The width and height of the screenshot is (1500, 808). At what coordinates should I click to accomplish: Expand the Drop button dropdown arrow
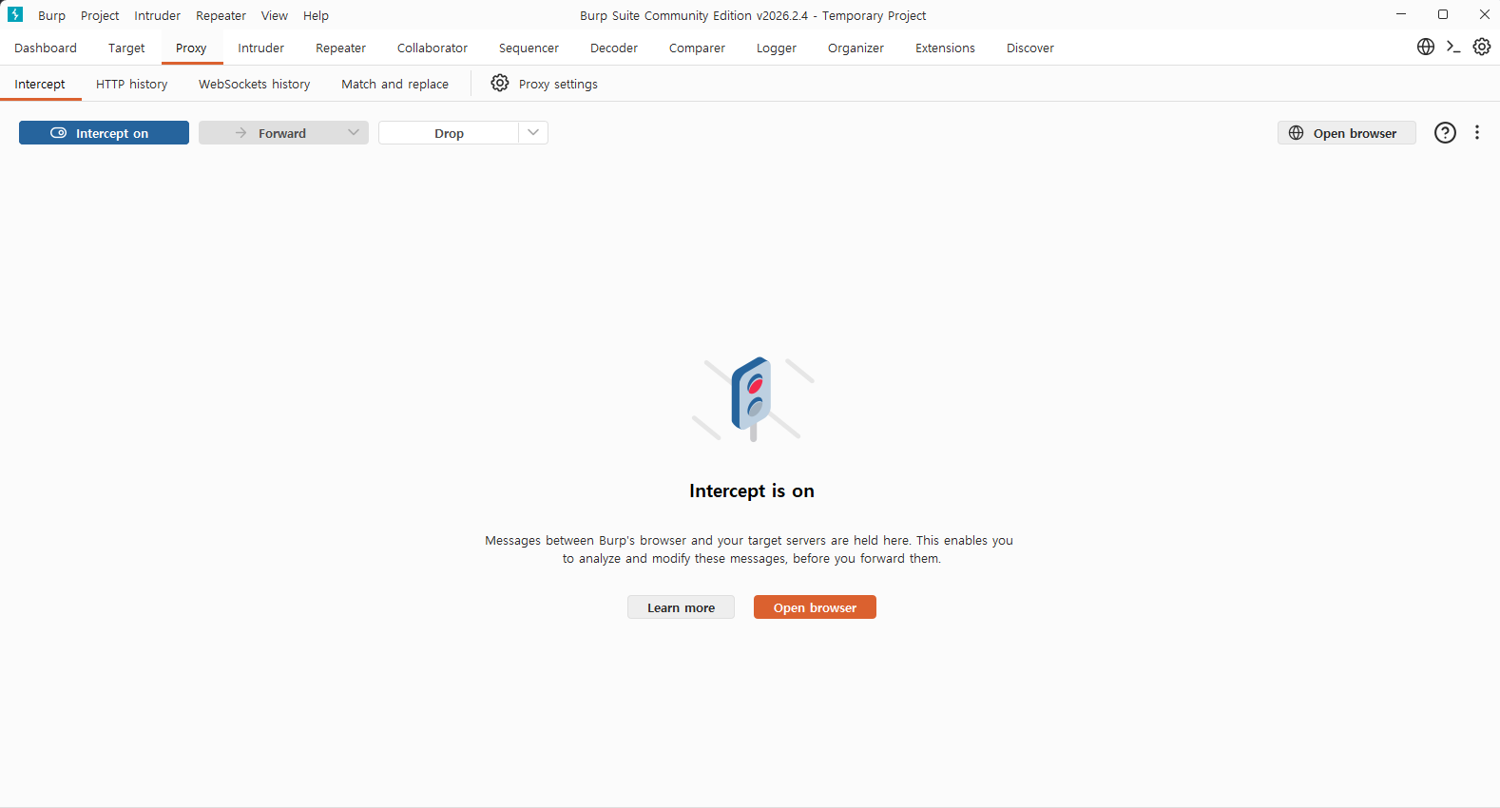[x=533, y=133]
